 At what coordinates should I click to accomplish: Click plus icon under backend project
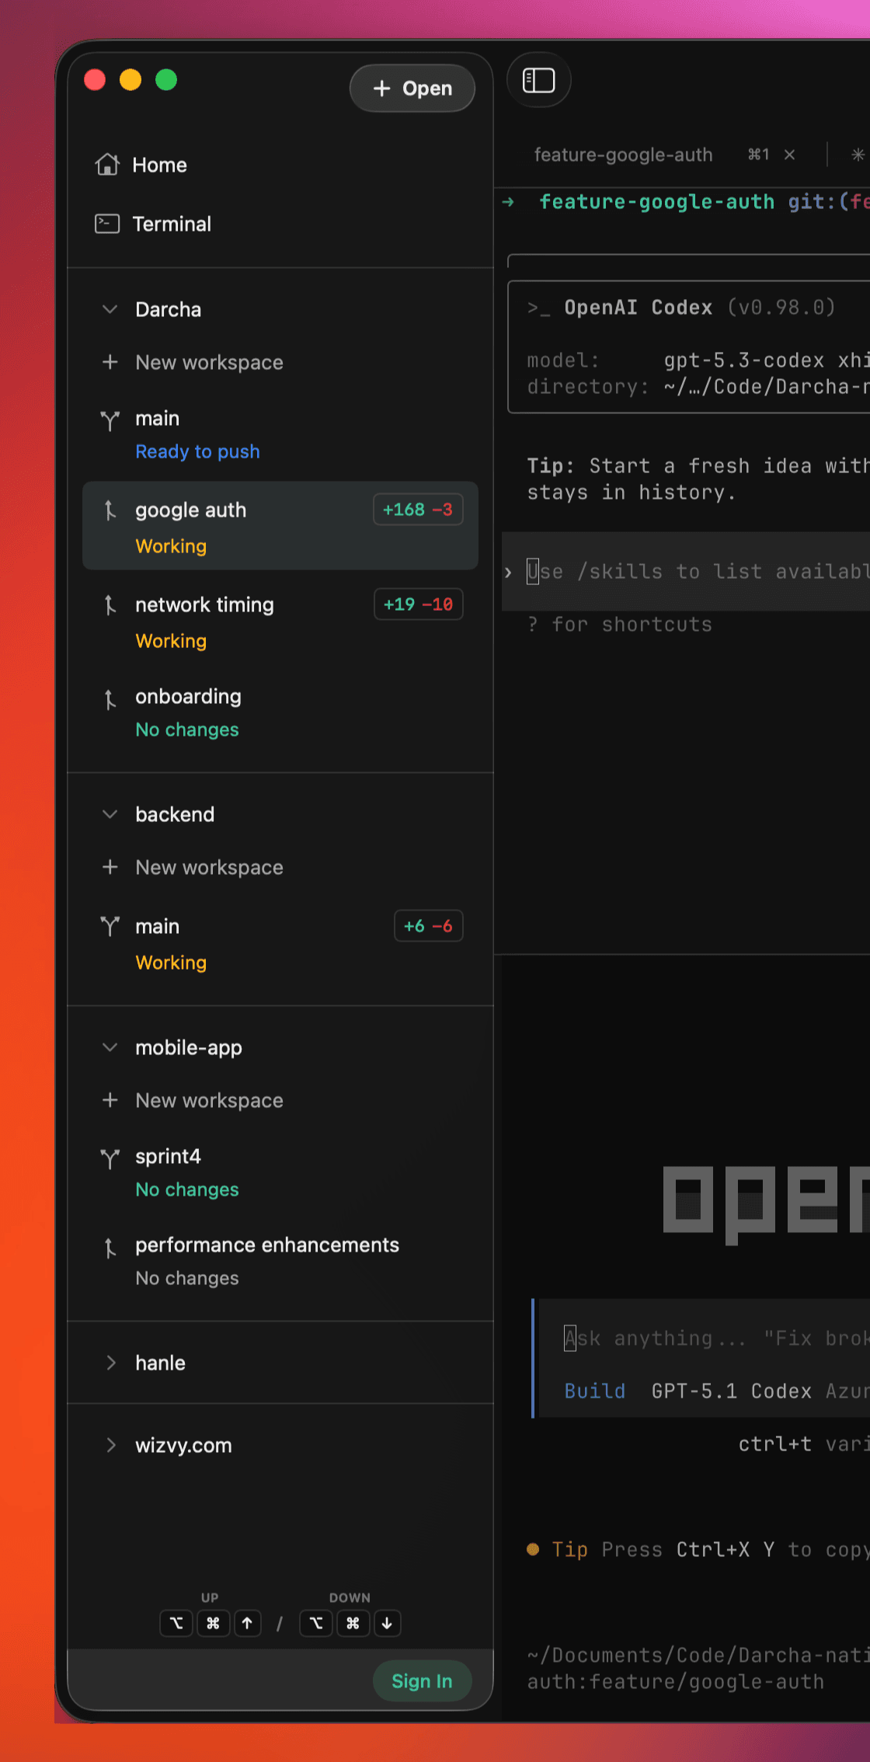[x=110, y=867]
